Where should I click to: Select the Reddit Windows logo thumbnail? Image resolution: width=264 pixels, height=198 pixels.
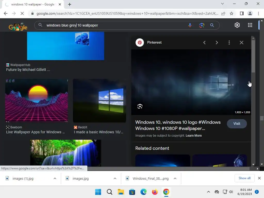pyautogui.click(x=99, y=101)
